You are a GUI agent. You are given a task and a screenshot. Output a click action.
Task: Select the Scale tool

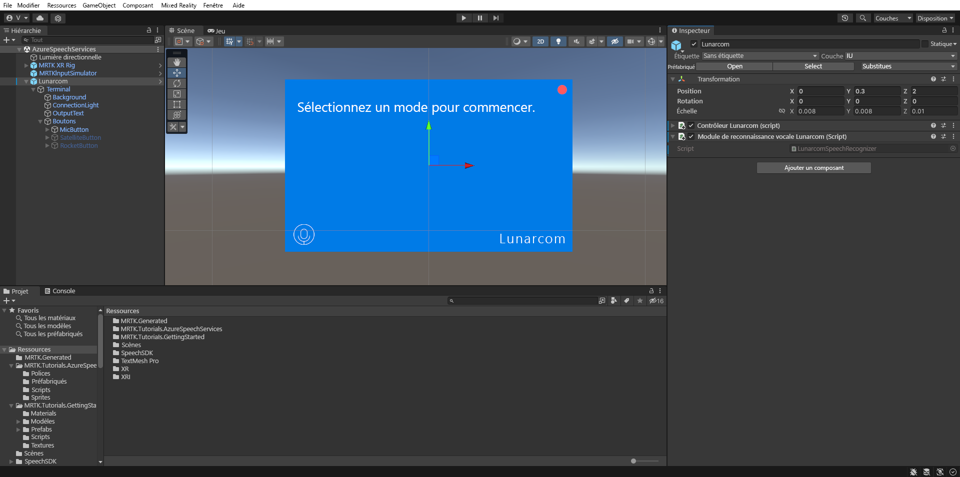point(177,94)
